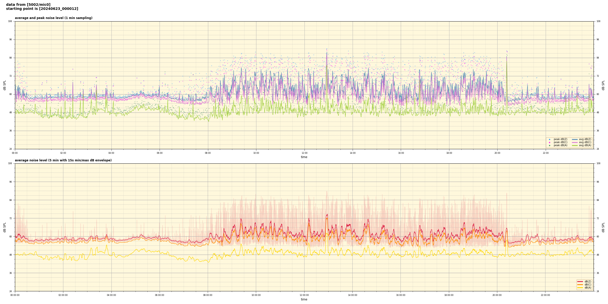Select the avg dB(Z) blue legend line
This screenshot has width=608, height=304.
point(575,139)
